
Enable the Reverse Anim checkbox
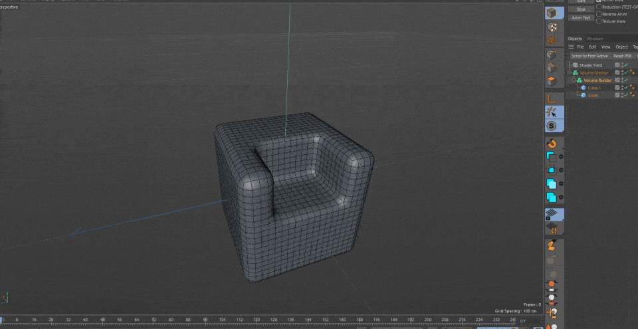pyautogui.click(x=599, y=14)
